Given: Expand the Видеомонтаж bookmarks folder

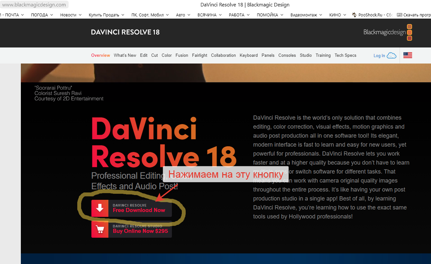Looking at the screenshot, I should tap(306, 15).
